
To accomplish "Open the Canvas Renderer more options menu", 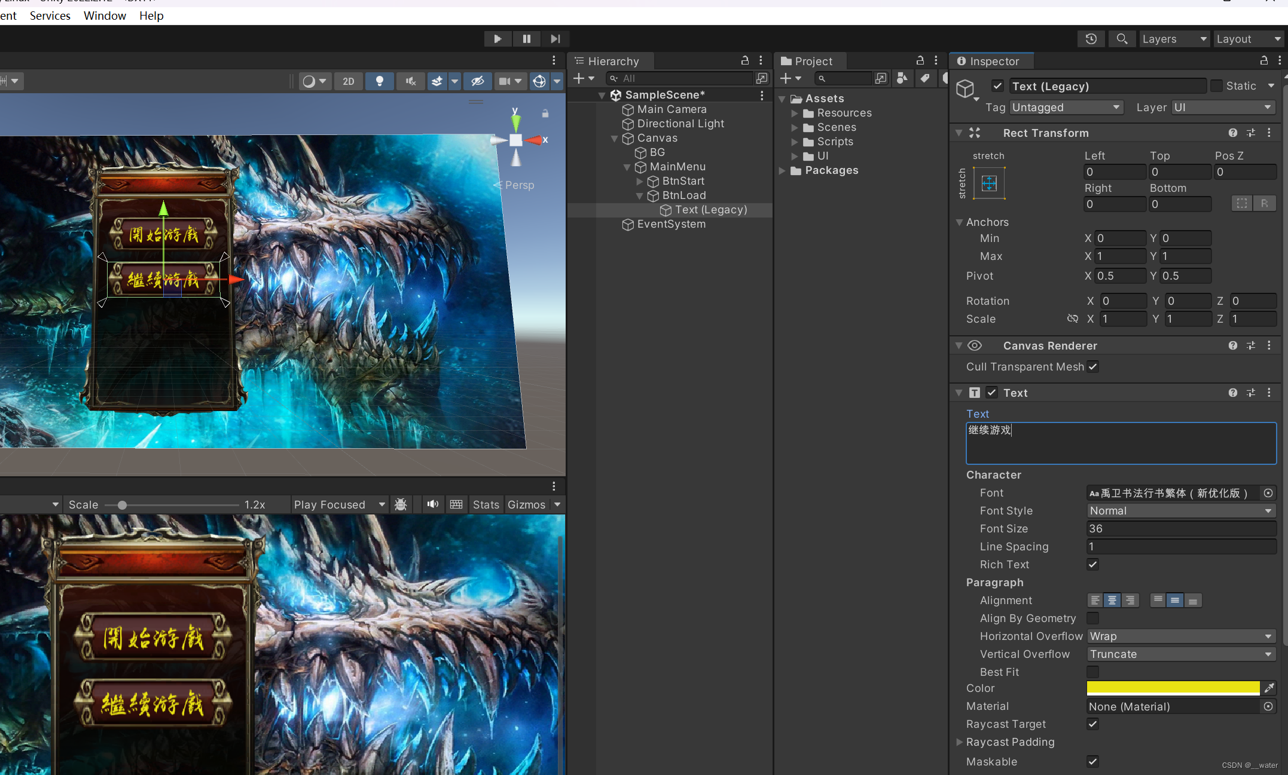I will 1269,345.
